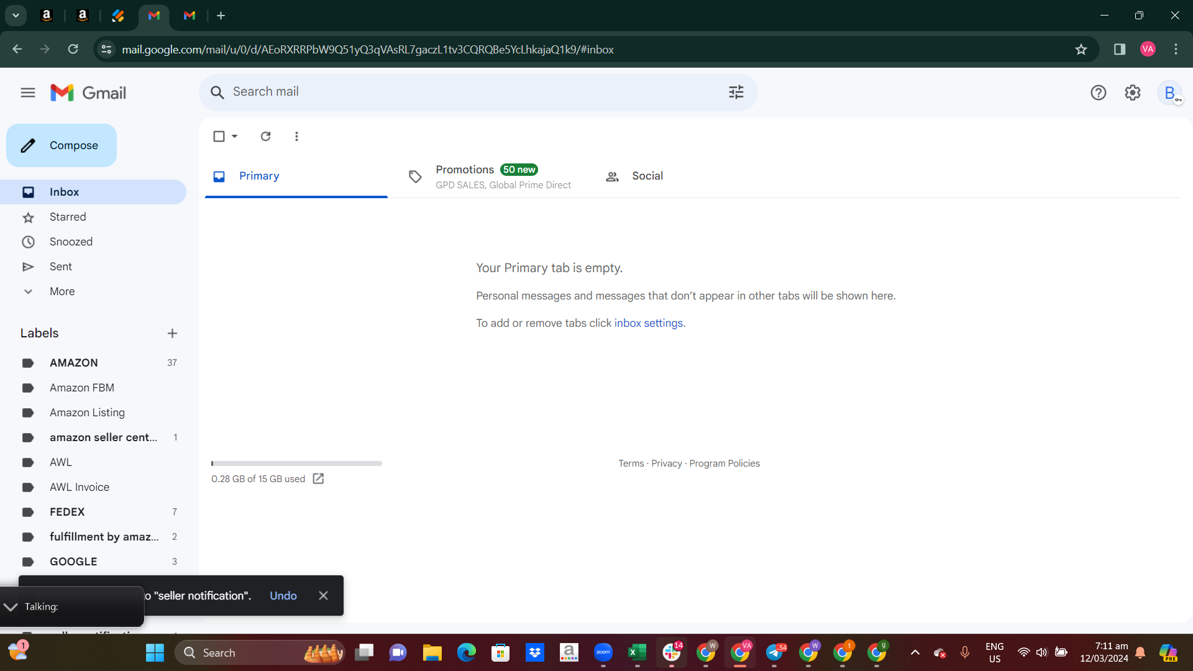The image size is (1193, 671).
Task: Tick the select all checkbox
Action: (219, 136)
